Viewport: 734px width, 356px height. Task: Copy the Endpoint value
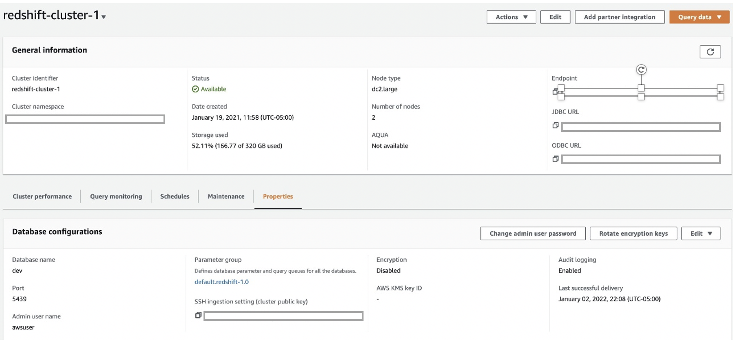pos(555,91)
